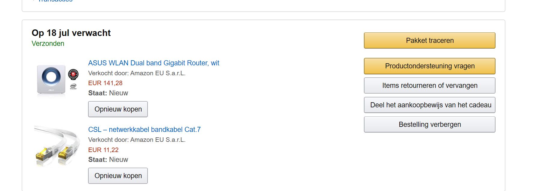Click the CSL network cable product image
Screen dimensions: 549x191
(56, 146)
